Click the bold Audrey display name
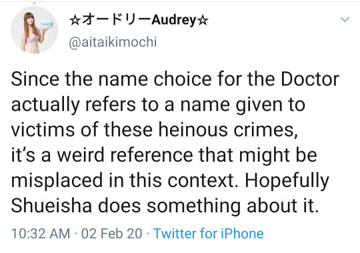The height and width of the screenshot is (253, 360). coord(174,20)
